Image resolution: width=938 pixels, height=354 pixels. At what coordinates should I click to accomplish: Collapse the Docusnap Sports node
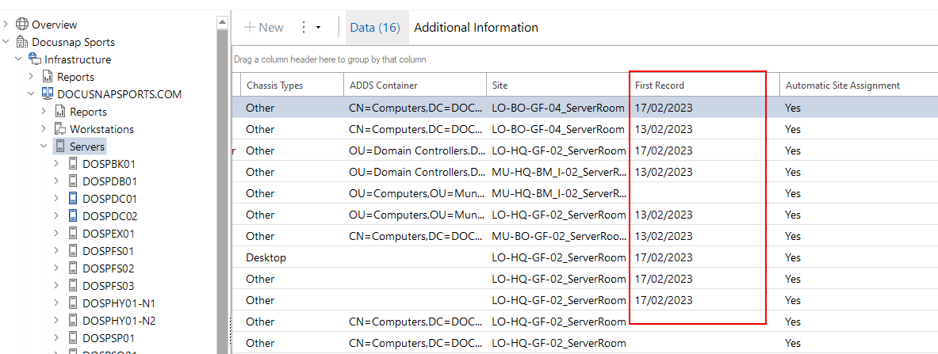[x=6, y=42]
